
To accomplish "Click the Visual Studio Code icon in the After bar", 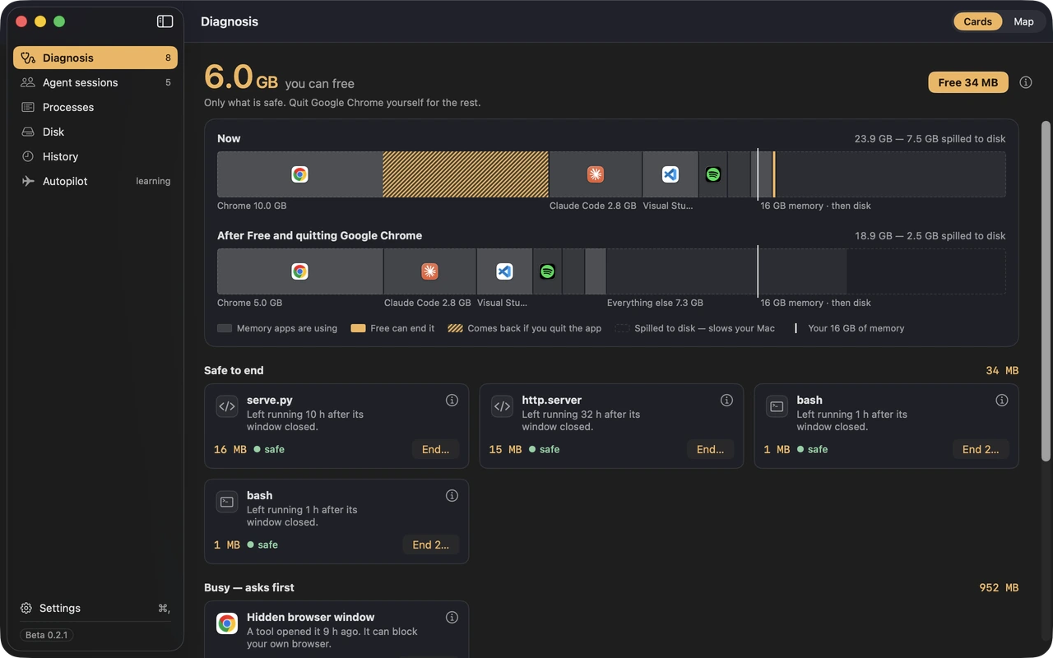I will (x=504, y=271).
